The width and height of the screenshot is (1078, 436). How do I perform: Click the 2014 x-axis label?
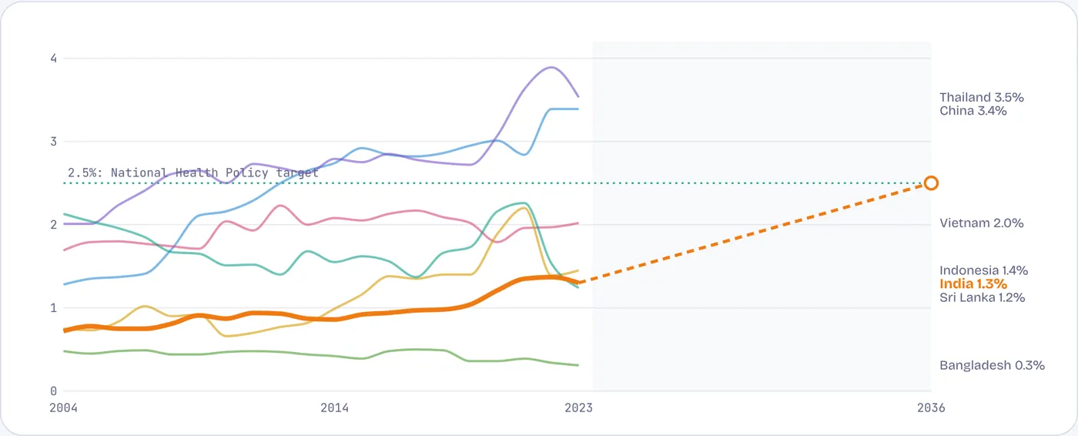(334, 408)
